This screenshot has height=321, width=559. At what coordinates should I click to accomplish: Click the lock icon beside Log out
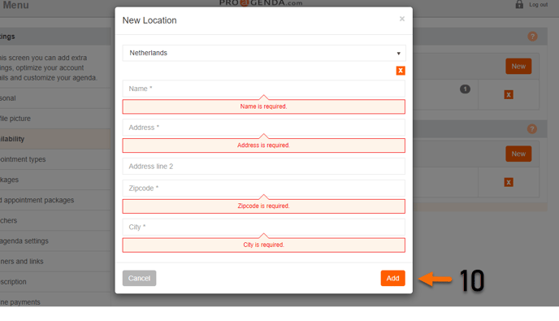tap(519, 4)
